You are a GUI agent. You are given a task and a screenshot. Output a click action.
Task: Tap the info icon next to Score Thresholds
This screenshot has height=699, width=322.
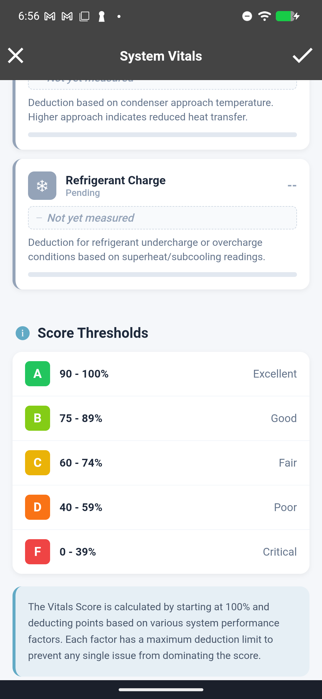[22, 333]
